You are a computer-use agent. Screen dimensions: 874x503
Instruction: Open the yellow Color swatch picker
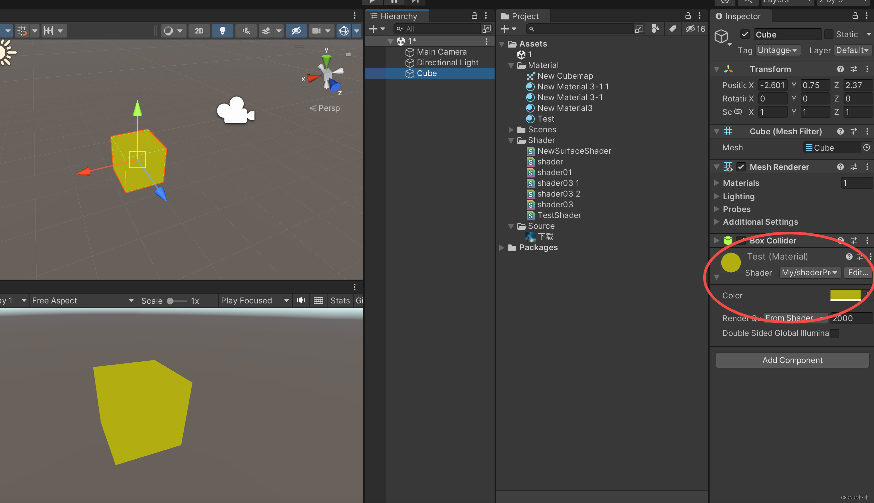pyautogui.click(x=845, y=295)
